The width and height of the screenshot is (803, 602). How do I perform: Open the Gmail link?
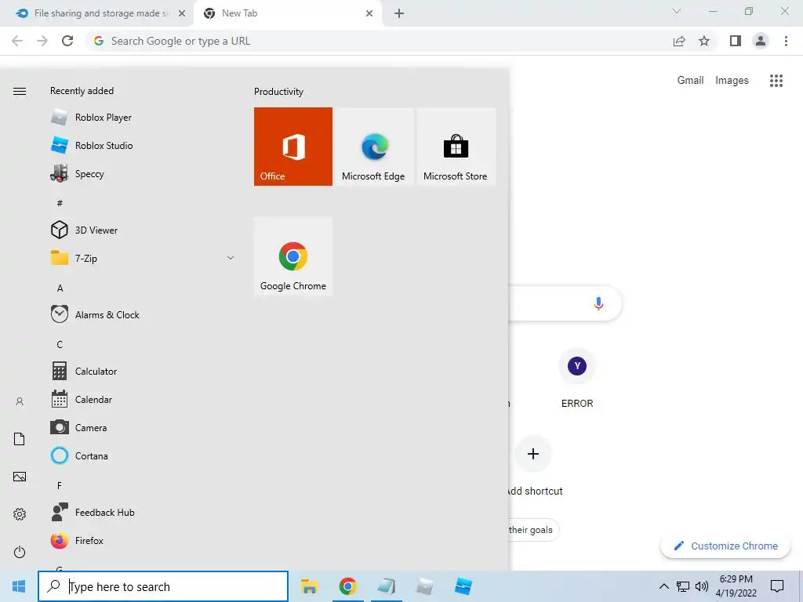point(690,81)
